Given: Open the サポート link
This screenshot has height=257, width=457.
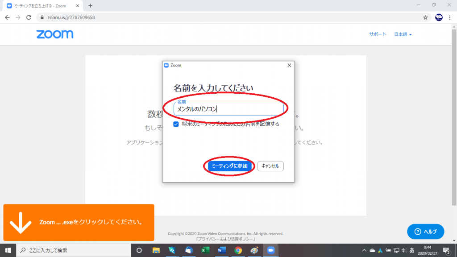Looking at the screenshot, I should tap(378, 34).
